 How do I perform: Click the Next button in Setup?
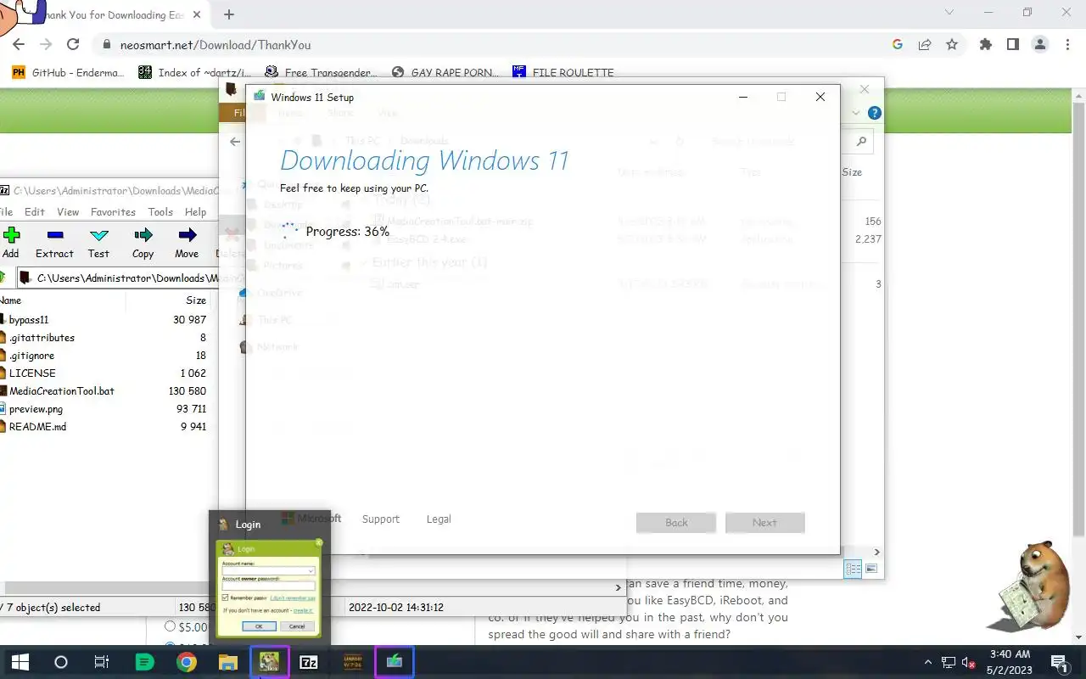tap(764, 522)
